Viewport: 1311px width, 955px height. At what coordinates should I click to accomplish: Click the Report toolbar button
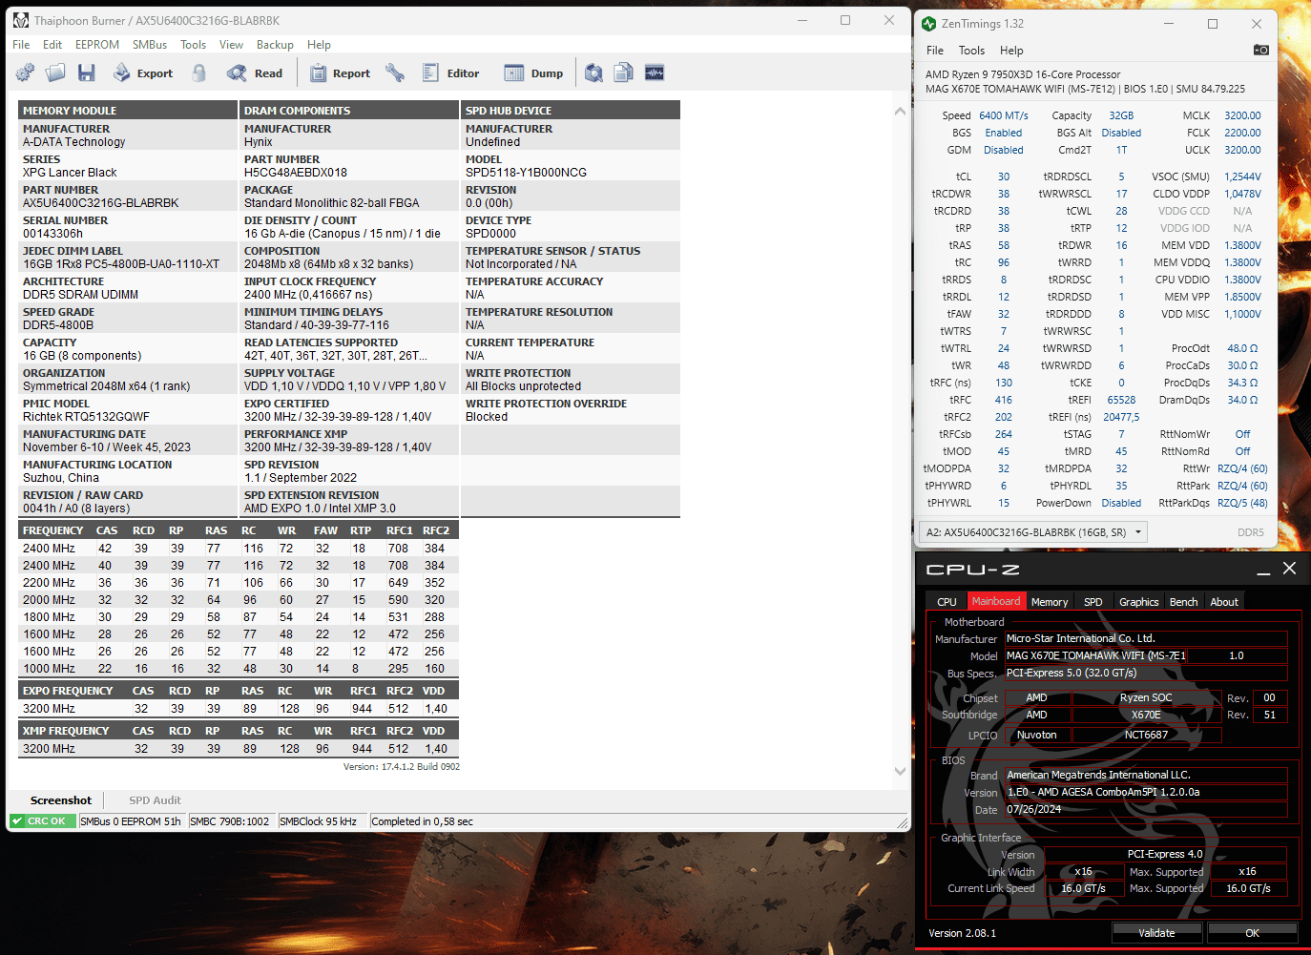[341, 73]
